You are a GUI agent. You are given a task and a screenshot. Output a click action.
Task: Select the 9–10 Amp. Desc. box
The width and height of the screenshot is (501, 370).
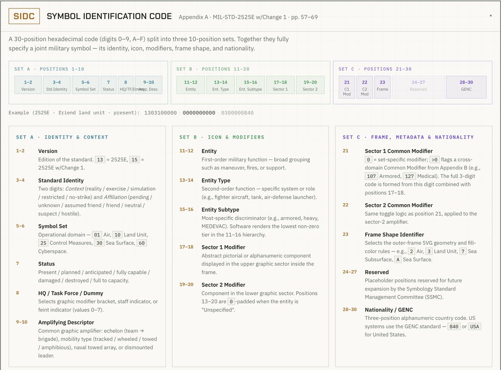pyautogui.click(x=149, y=85)
